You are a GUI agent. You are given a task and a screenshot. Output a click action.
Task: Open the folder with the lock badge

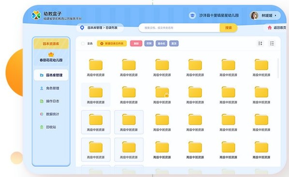click(x=162, y=92)
